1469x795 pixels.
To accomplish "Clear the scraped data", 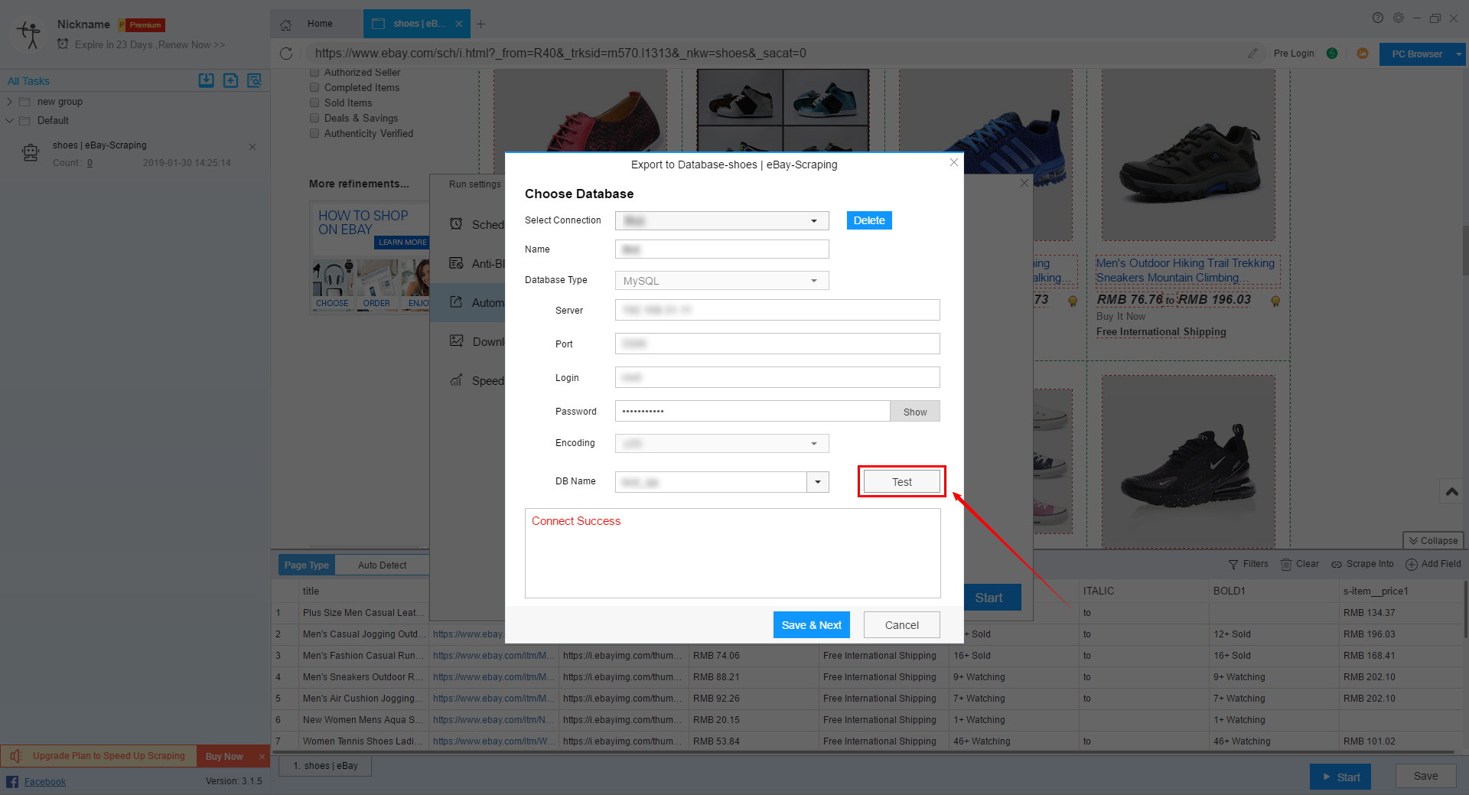I will click(x=1300, y=564).
